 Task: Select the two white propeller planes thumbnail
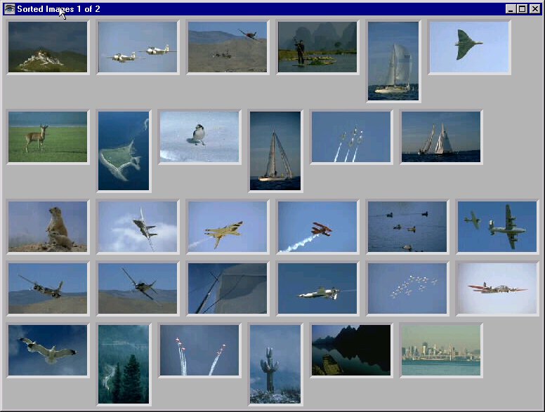coord(138,47)
